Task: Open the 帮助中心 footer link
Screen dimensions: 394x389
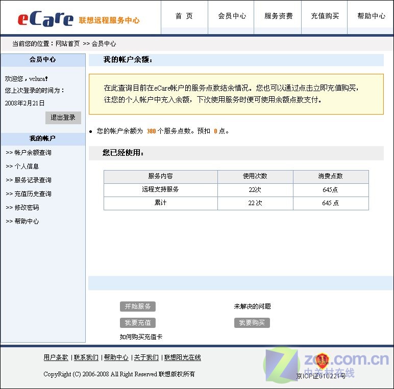Action: pos(116,357)
